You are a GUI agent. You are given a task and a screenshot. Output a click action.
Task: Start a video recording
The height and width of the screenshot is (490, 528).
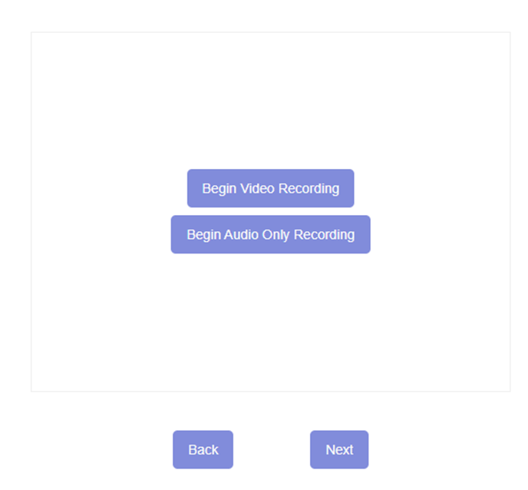(270, 188)
